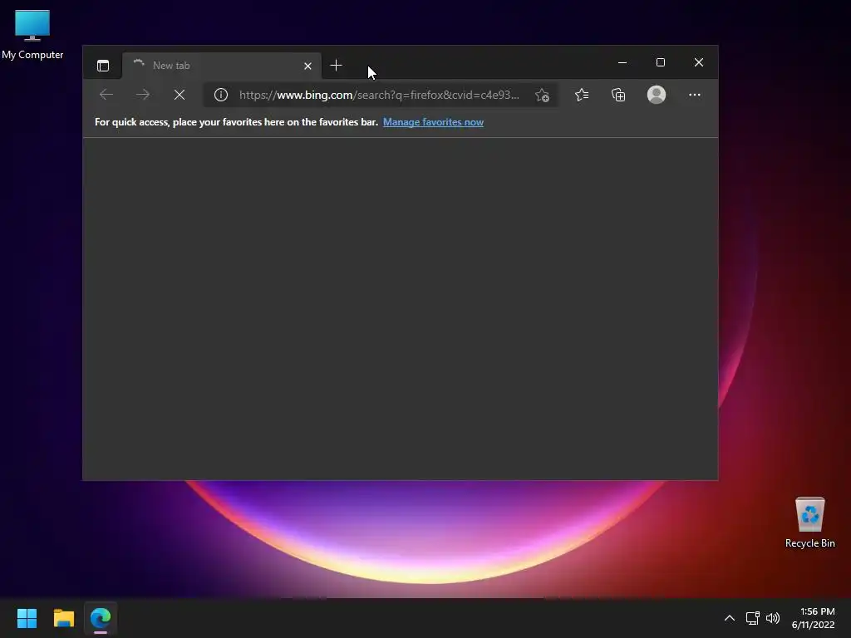Click the Back navigation arrow
Viewport: 851px width, 638px height.
(x=106, y=95)
